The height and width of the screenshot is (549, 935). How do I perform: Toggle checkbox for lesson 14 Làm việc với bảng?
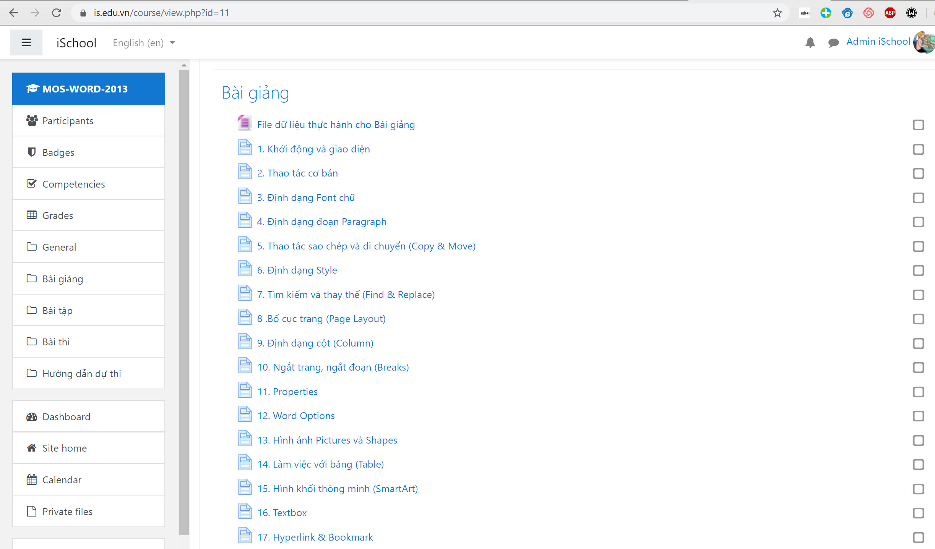(919, 464)
